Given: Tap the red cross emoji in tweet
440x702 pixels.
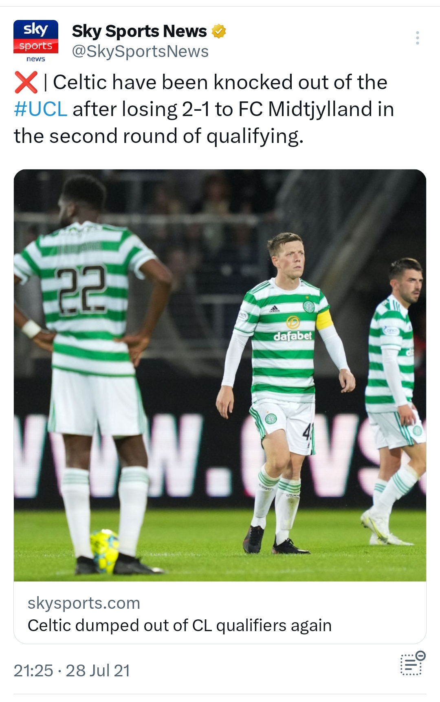Looking at the screenshot, I should [26, 82].
